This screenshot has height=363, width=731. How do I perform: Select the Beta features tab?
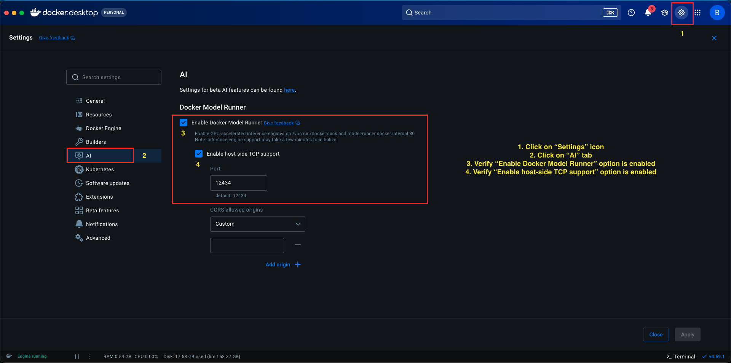102,210
